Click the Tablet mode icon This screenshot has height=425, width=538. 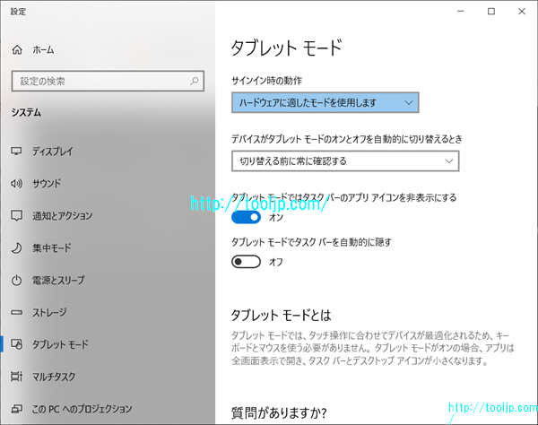[x=16, y=344]
